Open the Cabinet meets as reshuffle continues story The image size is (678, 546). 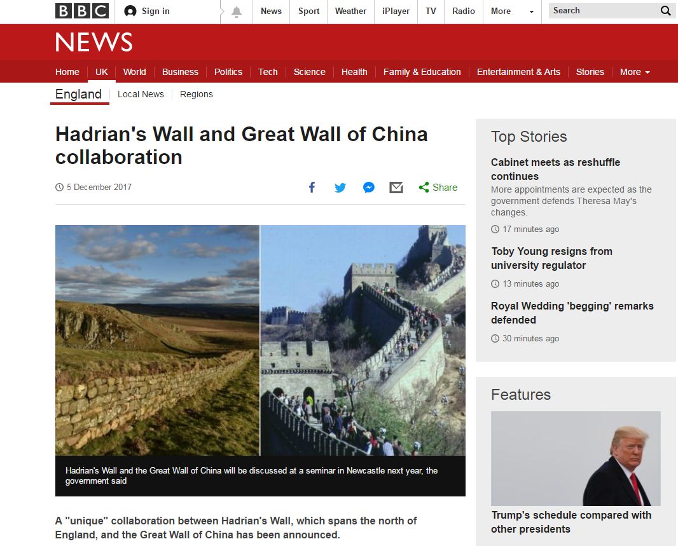click(556, 169)
